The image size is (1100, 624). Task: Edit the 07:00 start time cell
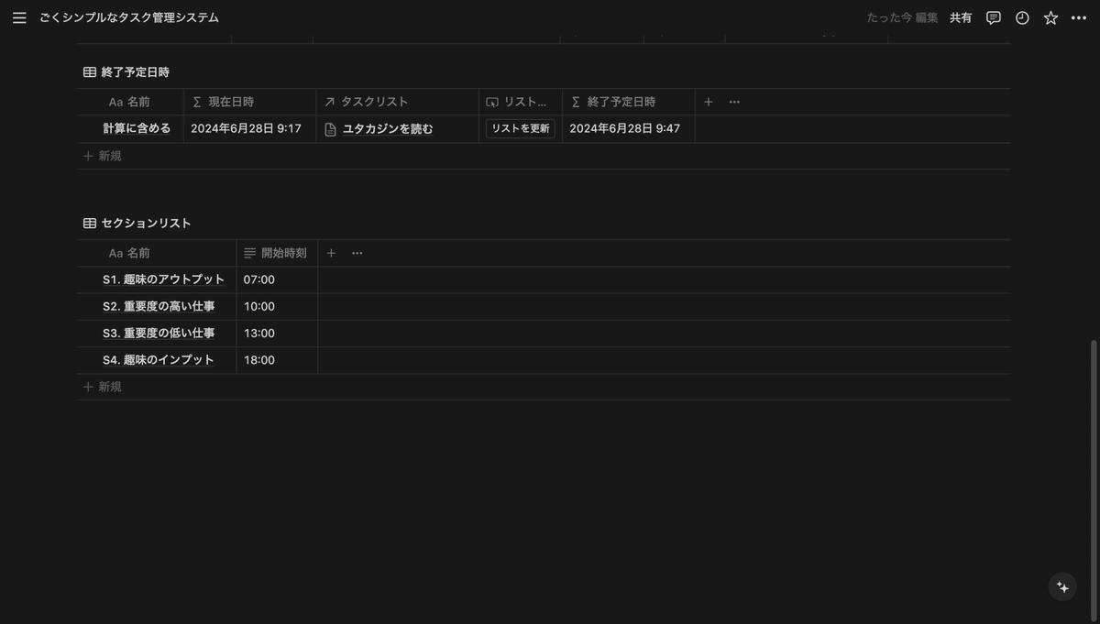coord(277,279)
